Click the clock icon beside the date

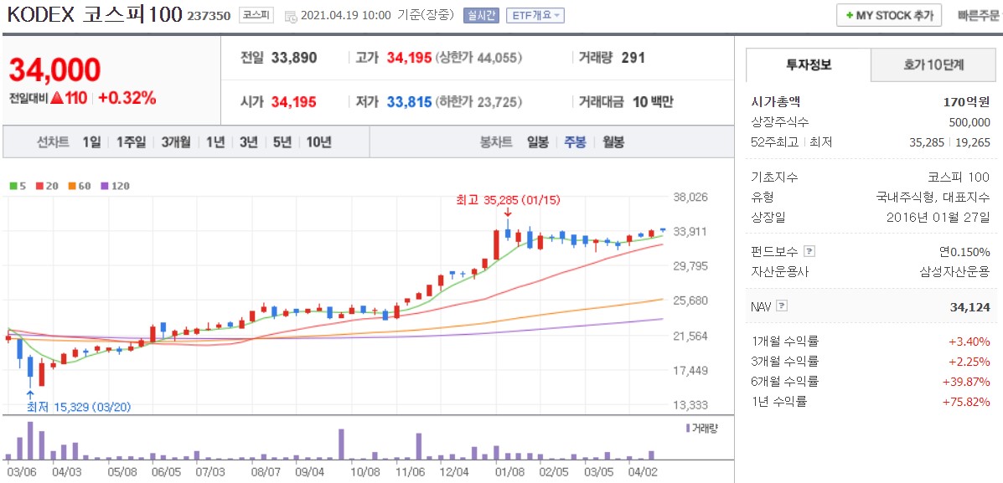coord(290,17)
